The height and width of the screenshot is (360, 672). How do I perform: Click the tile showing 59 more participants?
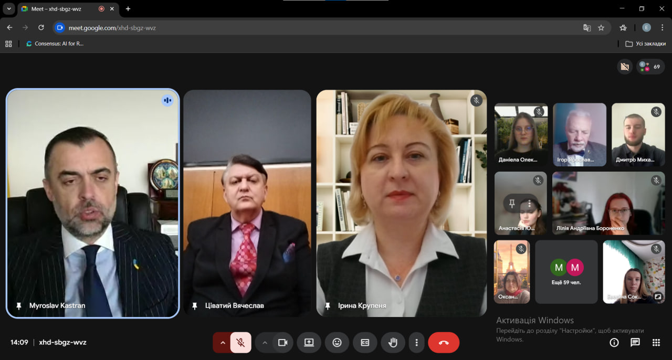pyautogui.click(x=566, y=272)
